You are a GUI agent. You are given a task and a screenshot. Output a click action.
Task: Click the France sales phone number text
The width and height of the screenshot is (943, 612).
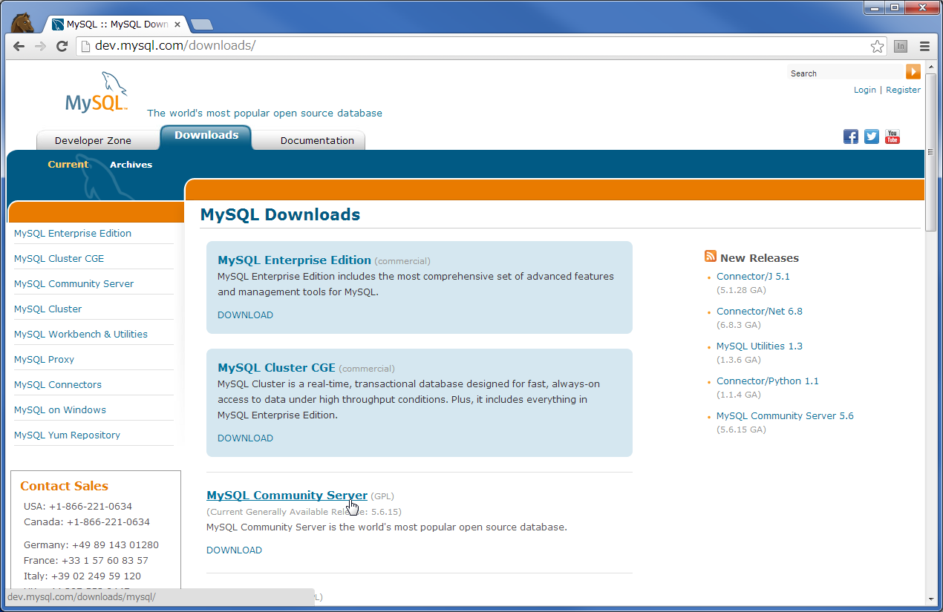click(x=86, y=560)
